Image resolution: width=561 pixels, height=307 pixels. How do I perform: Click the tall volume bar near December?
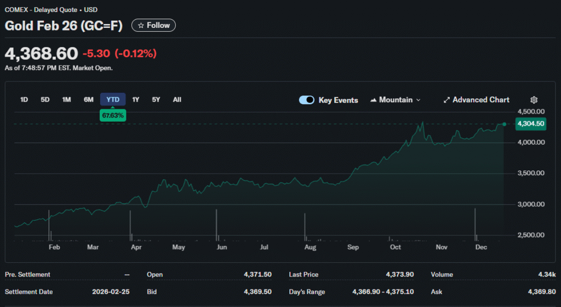[x=475, y=224]
